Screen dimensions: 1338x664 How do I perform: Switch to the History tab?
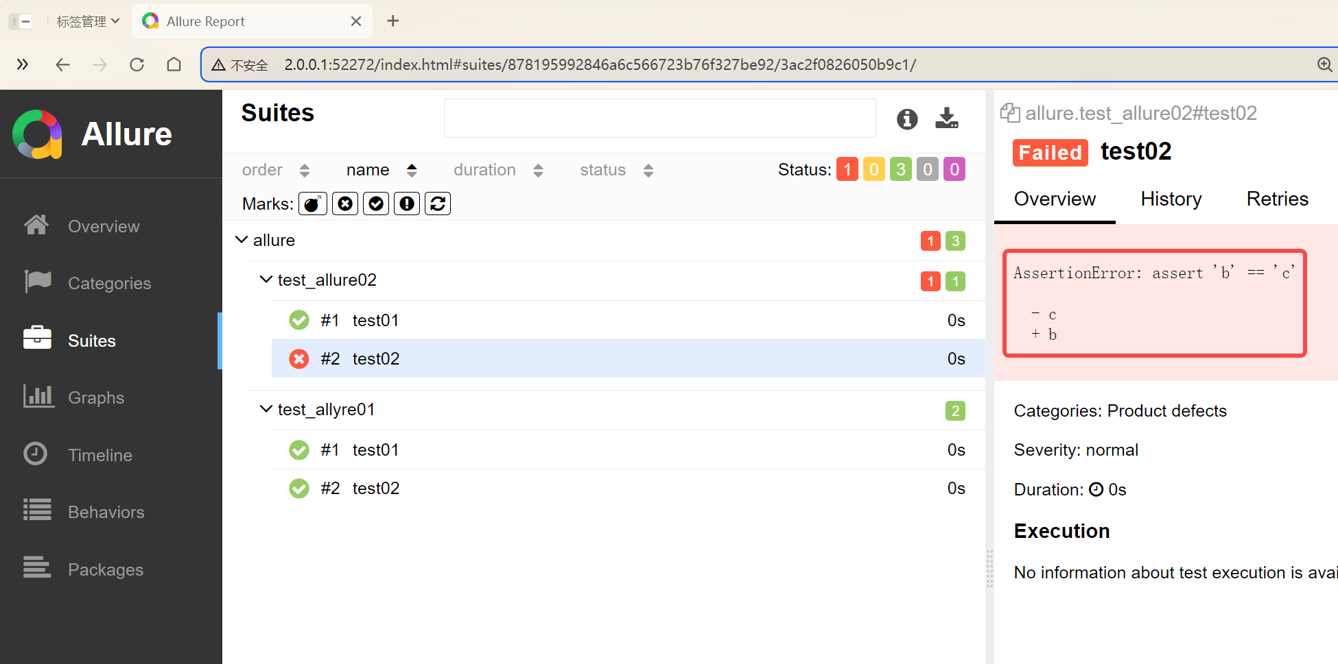pyautogui.click(x=1171, y=199)
